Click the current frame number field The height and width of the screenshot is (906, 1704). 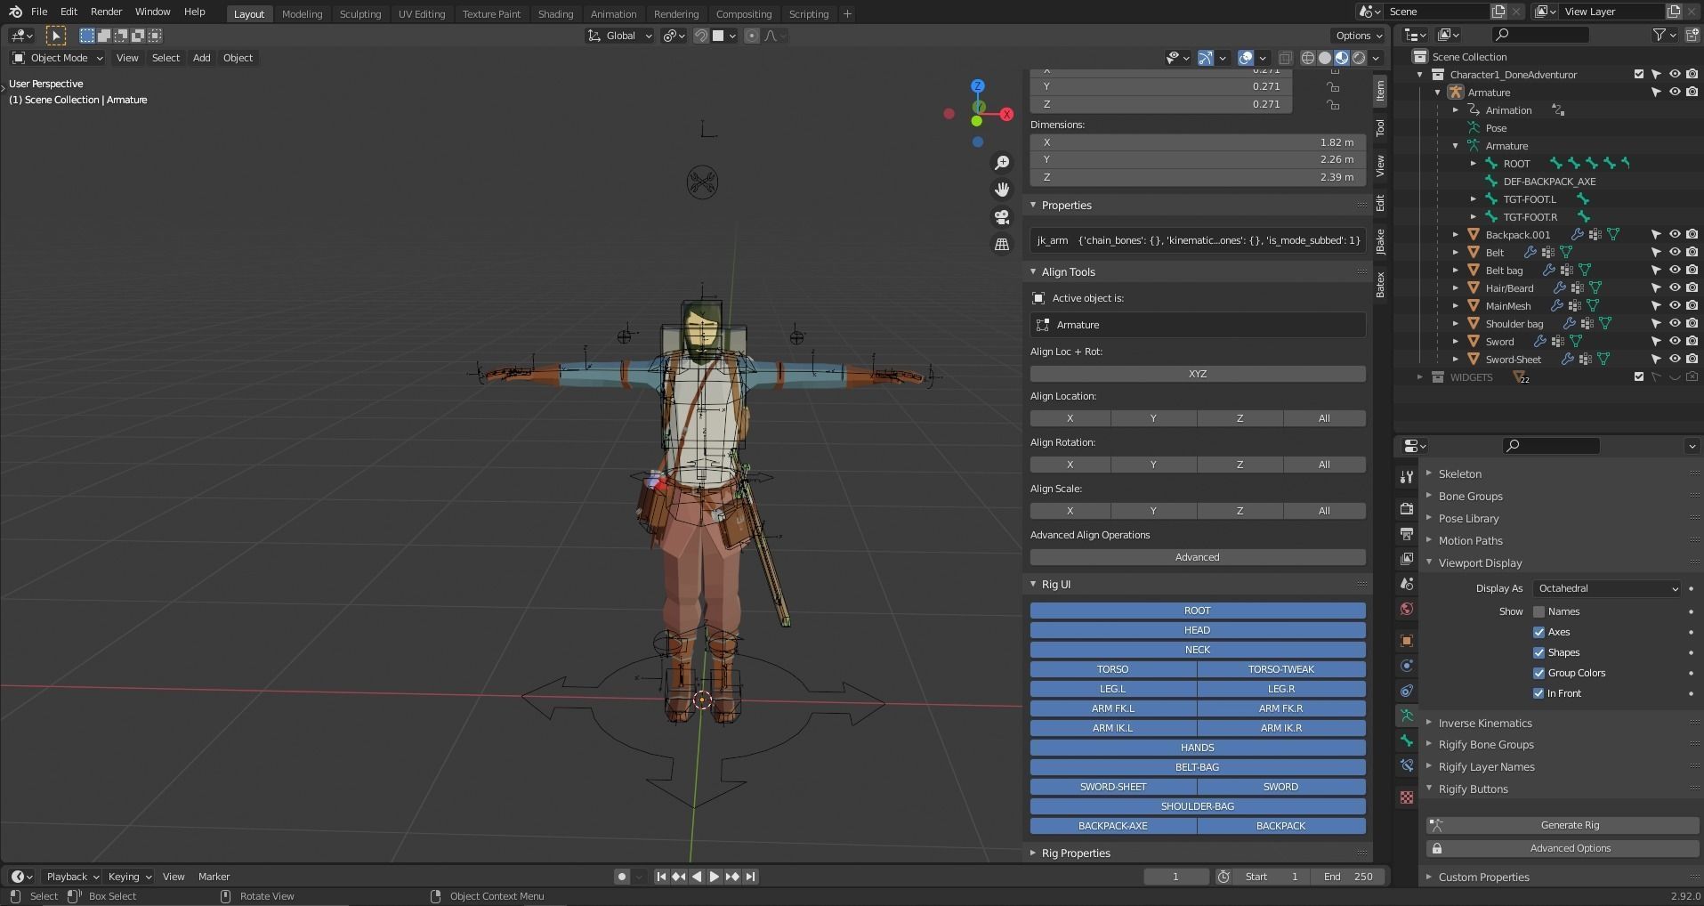(x=1175, y=877)
